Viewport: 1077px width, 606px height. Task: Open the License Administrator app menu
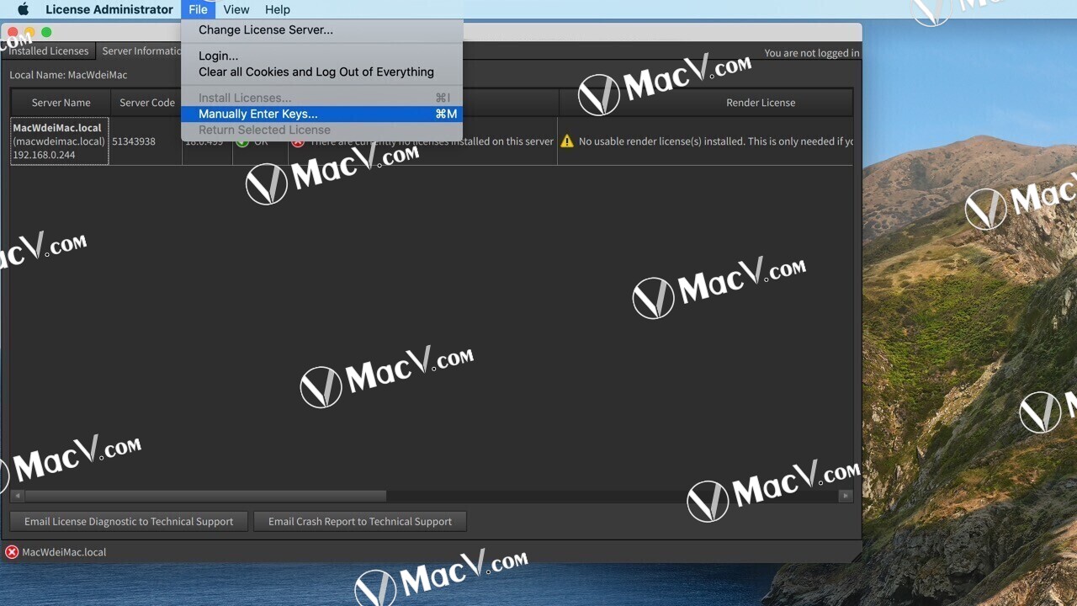pyautogui.click(x=109, y=9)
